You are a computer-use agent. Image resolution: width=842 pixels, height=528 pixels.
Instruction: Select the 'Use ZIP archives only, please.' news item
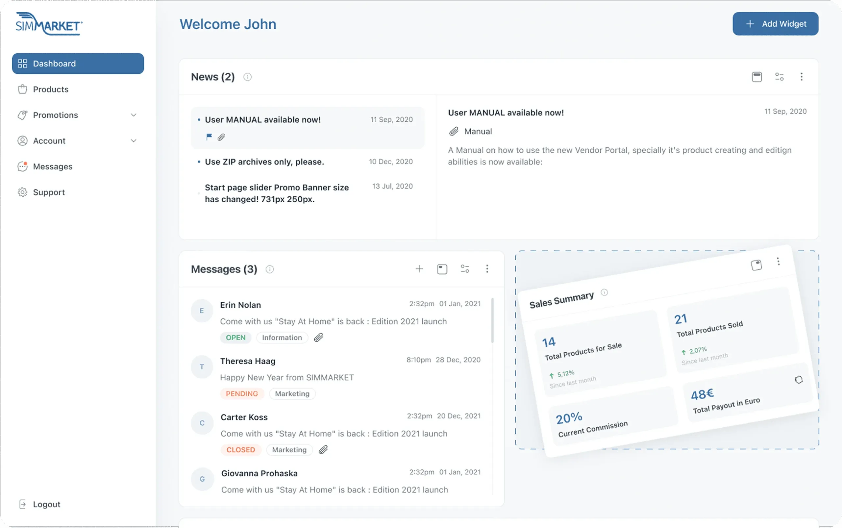point(308,162)
